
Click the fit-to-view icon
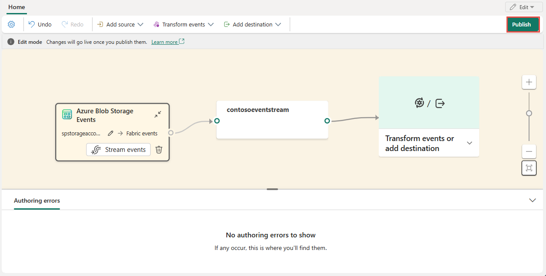point(529,168)
